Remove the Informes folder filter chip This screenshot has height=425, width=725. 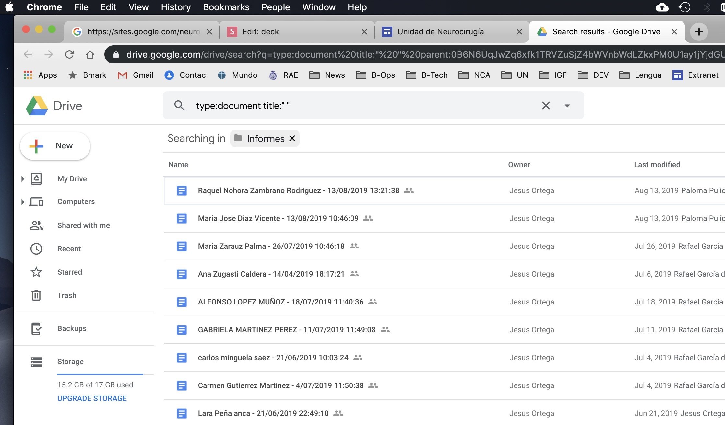click(x=292, y=138)
